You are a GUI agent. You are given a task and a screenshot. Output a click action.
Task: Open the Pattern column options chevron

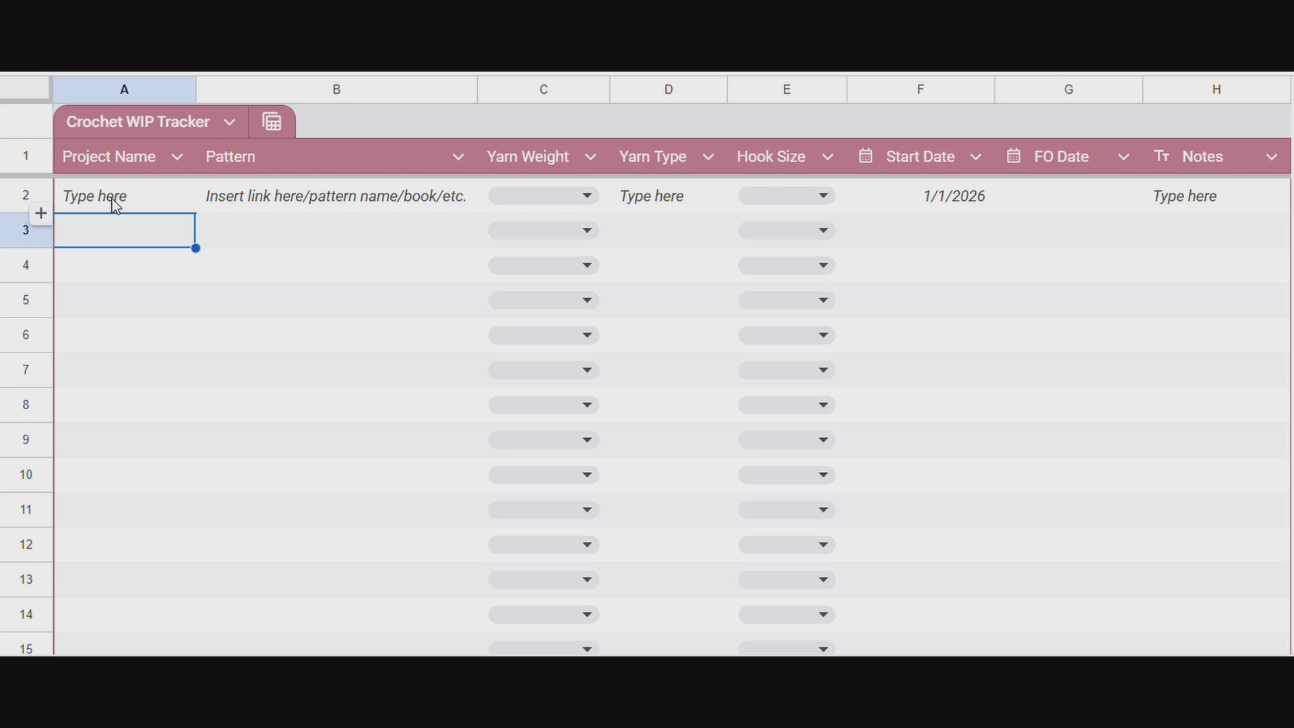tap(458, 157)
